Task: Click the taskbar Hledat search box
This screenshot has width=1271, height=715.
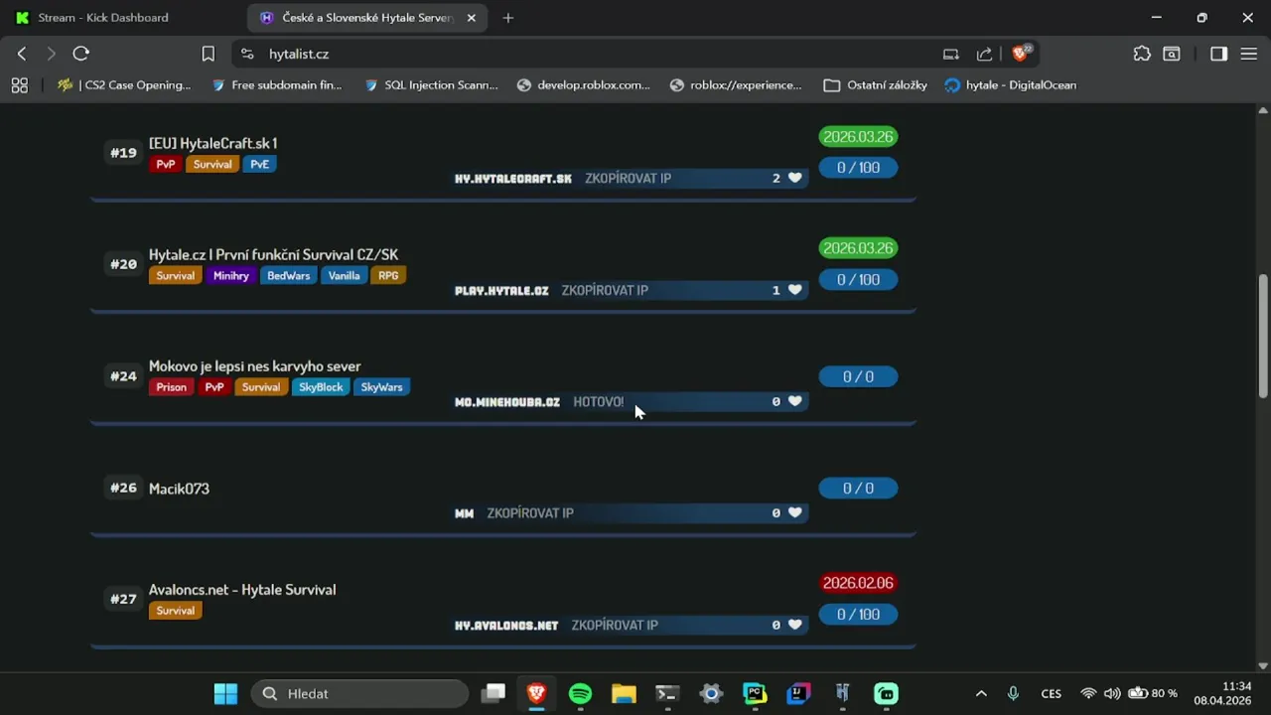Action: coord(359,693)
